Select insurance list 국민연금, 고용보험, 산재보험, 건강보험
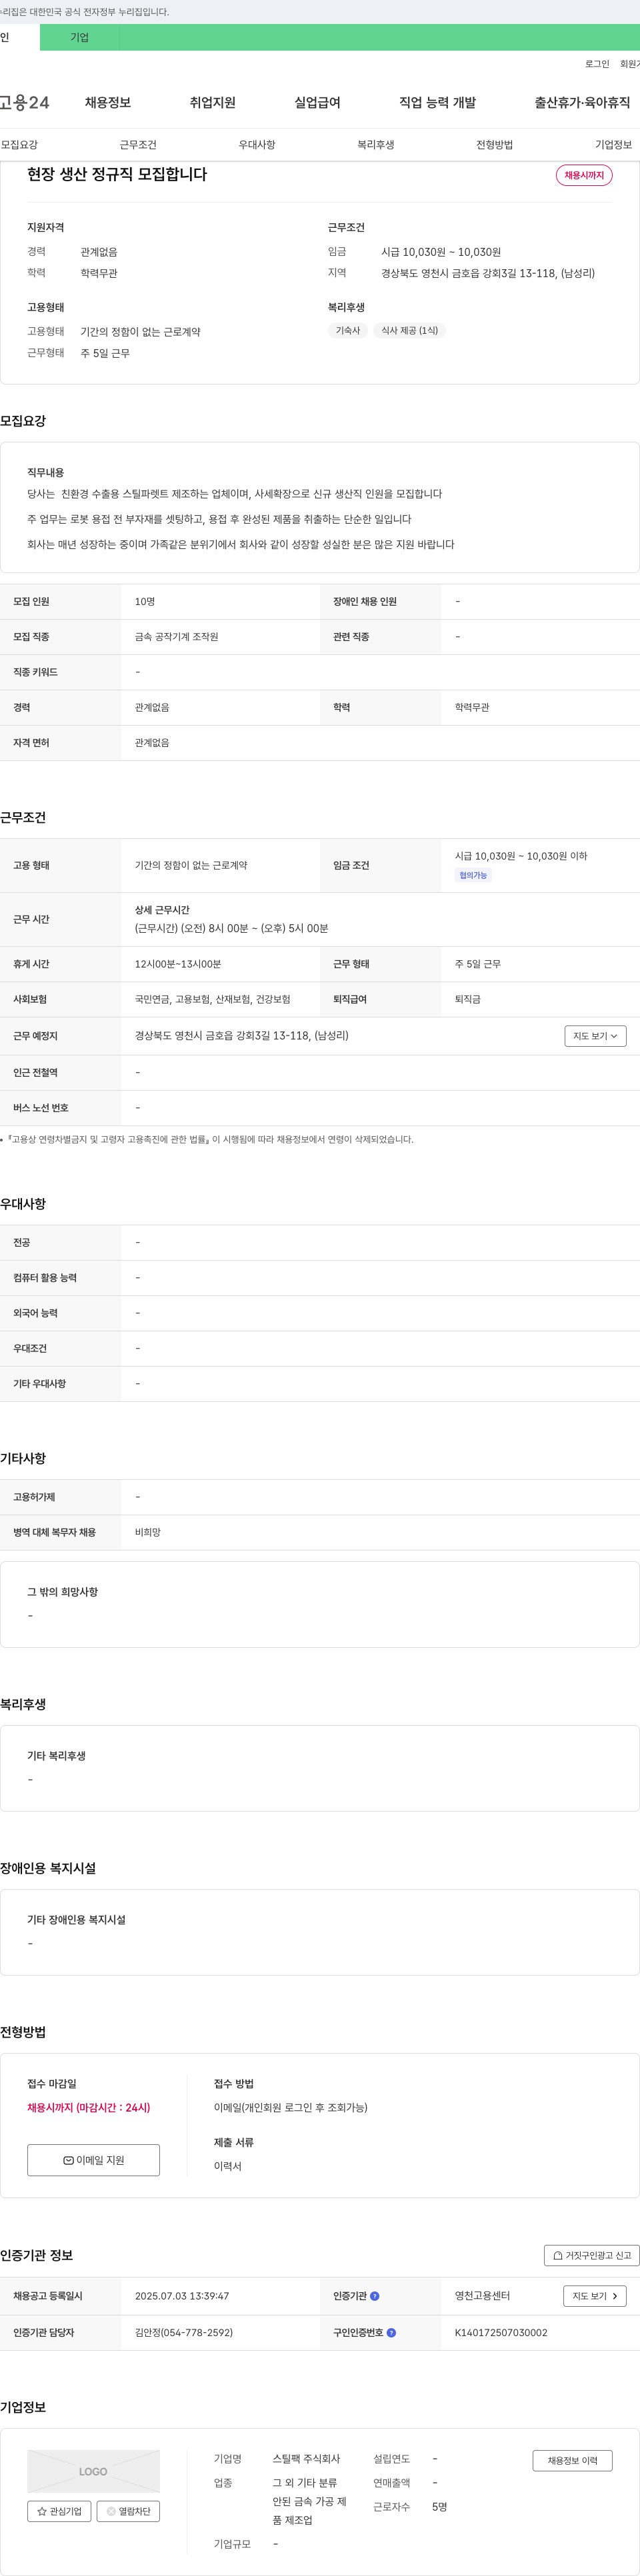Viewport: 640px width, 2576px height. tap(213, 999)
